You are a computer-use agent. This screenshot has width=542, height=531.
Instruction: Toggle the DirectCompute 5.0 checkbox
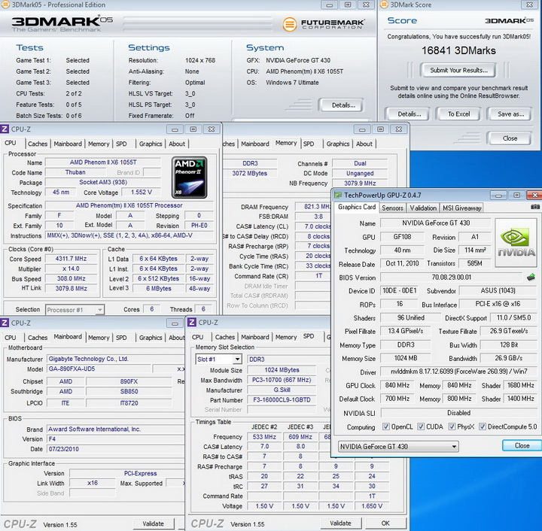click(x=483, y=426)
